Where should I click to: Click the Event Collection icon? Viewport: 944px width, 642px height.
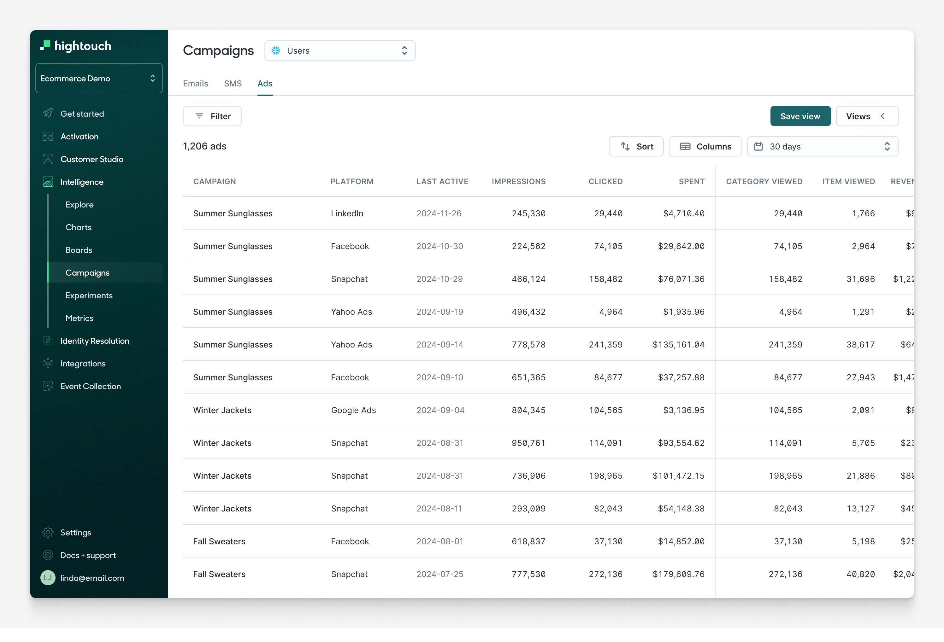[48, 386]
